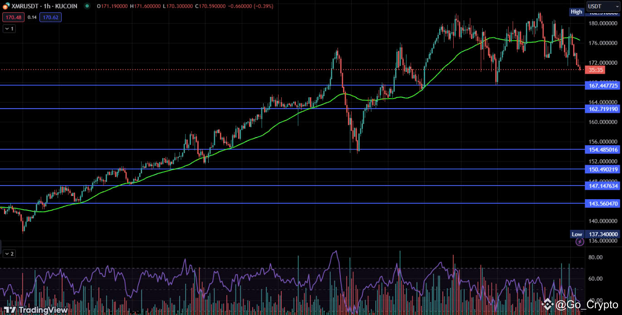
Task: Click the XMR coin logo icon
Action: click(6, 6)
